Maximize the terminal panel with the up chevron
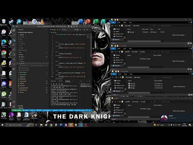The width and height of the screenshot is (193, 145). 87,81
